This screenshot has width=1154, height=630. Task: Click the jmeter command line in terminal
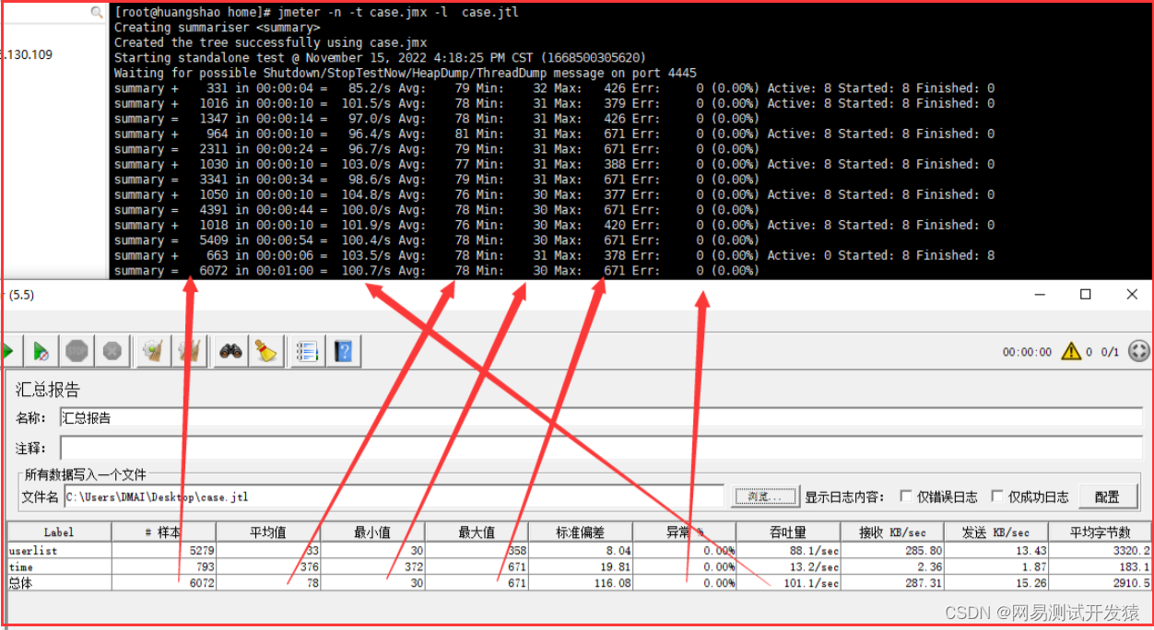point(316,12)
